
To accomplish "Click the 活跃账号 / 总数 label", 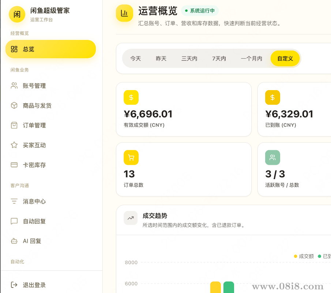I will pyautogui.click(x=282, y=185).
